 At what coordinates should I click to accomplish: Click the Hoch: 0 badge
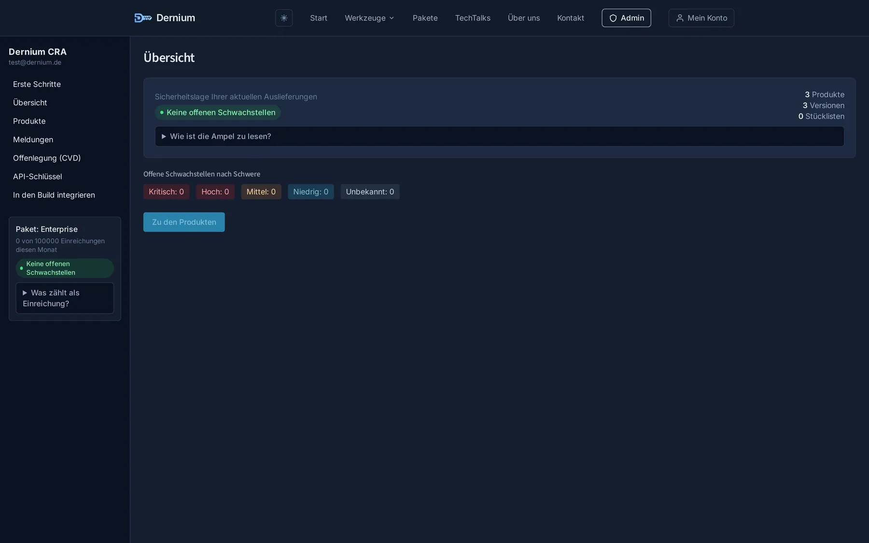(x=215, y=192)
